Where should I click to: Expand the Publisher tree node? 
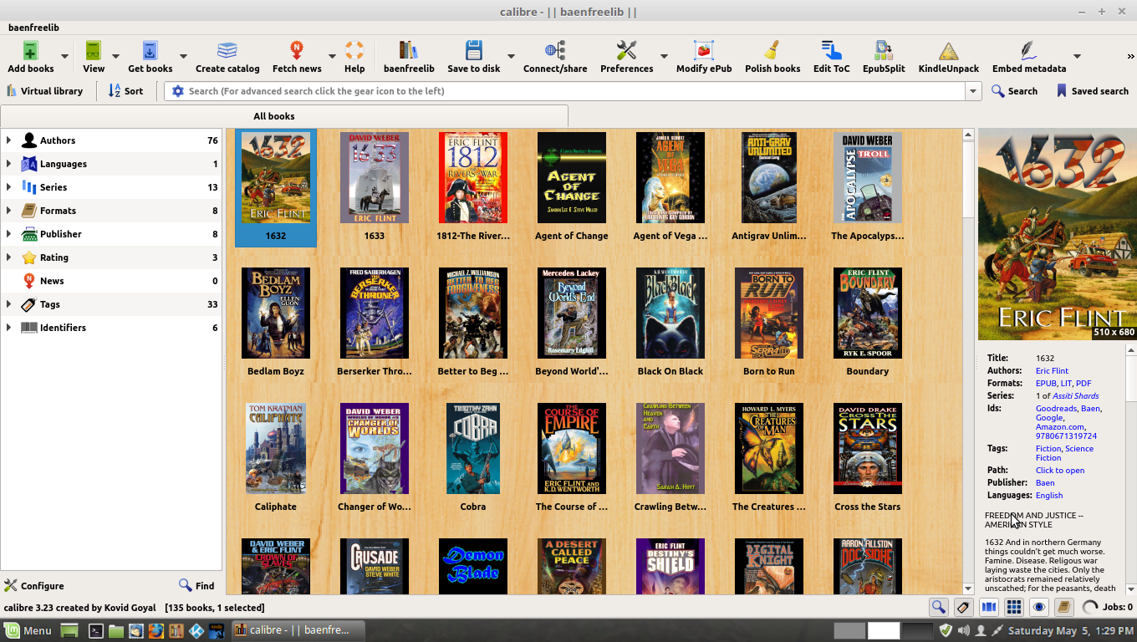click(9, 234)
